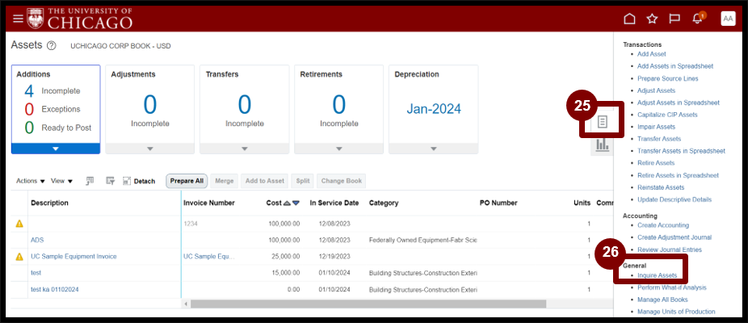Click Transfers 0 Incomplete count
The height and width of the screenshot is (323, 748).
(x=244, y=104)
